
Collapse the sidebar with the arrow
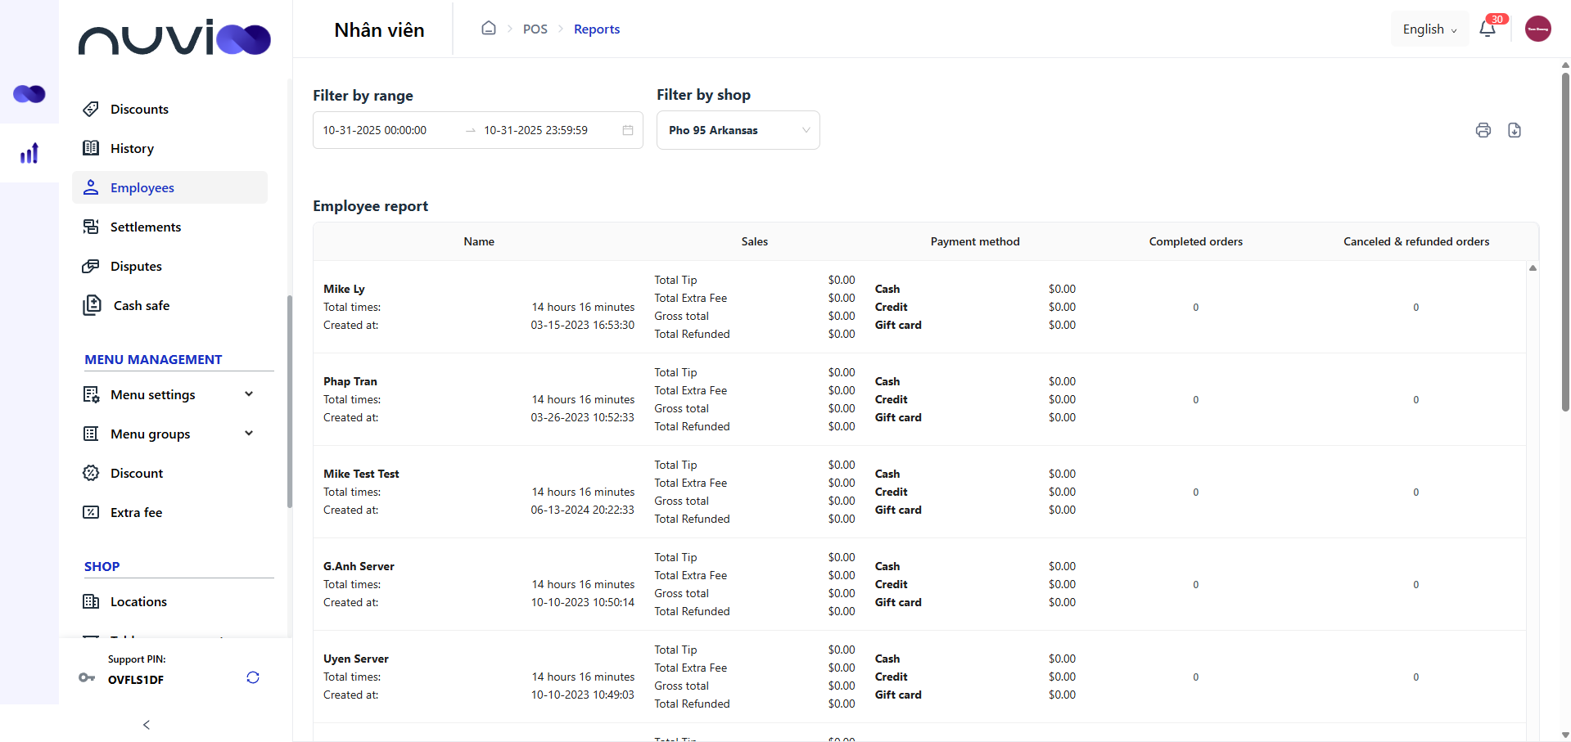tap(146, 725)
